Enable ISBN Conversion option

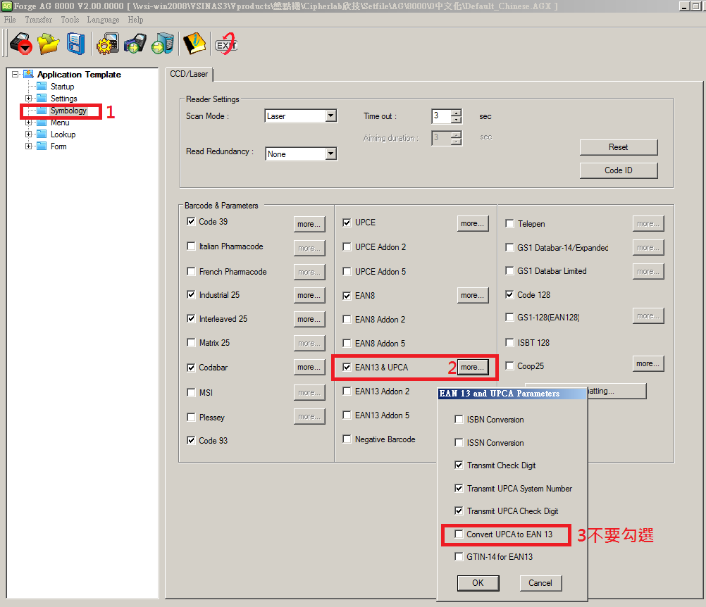point(459,420)
